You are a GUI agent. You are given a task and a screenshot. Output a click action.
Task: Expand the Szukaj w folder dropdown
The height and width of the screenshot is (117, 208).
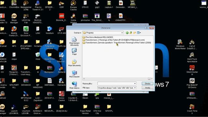pyautogui.click(x=122, y=33)
